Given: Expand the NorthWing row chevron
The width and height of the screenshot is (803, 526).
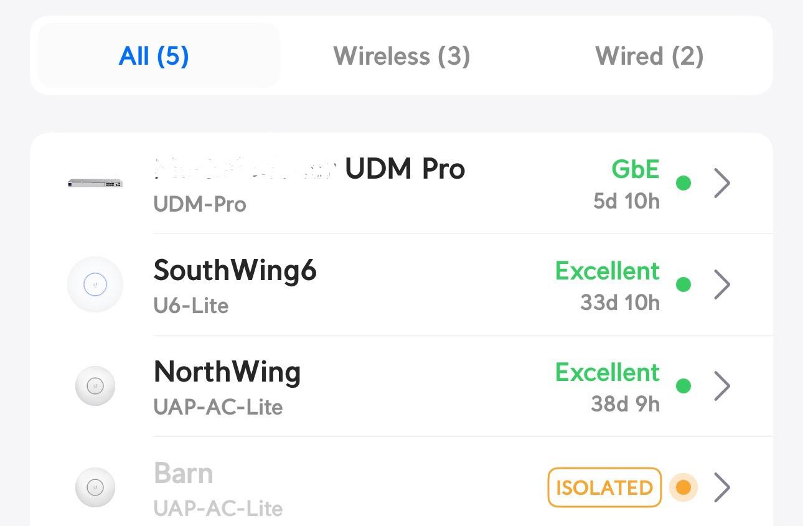Looking at the screenshot, I should tap(721, 386).
